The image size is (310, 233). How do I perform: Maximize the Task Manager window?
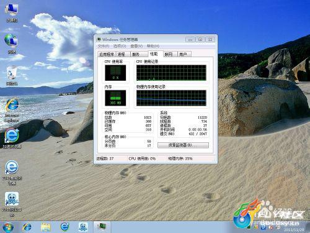(200, 39)
